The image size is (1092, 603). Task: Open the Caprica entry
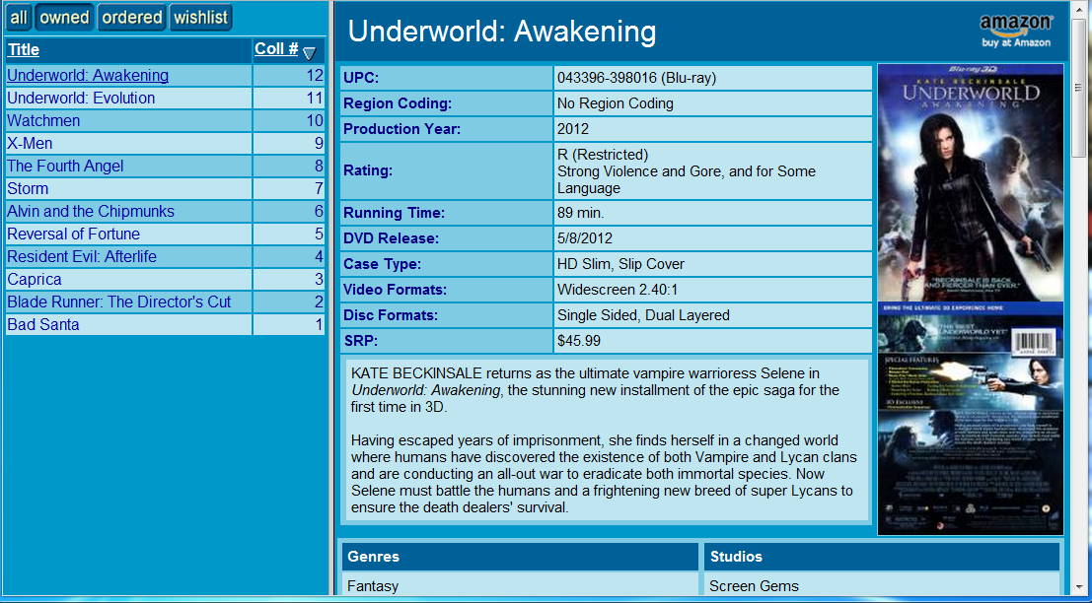coord(35,280)
